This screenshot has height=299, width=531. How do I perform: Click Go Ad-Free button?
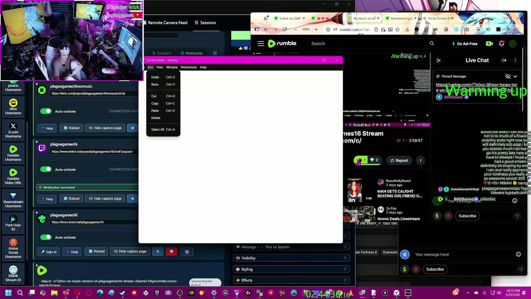(x=464, y=44)
